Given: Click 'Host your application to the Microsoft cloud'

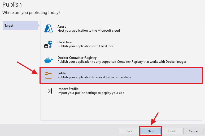Looking at the screenshot, I should tap(89, 31).
